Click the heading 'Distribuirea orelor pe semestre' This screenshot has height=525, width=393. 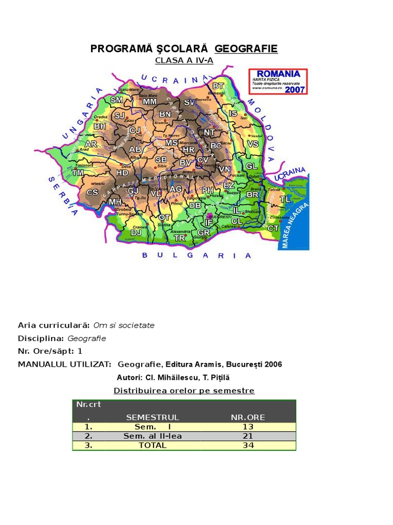[184, 391]
